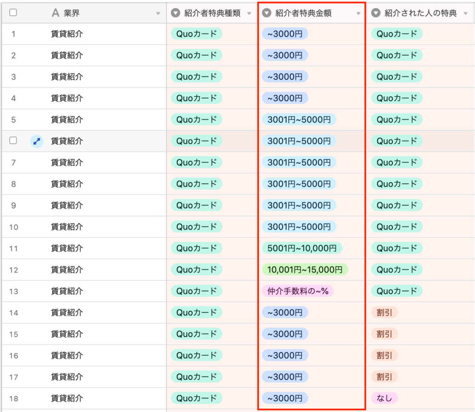Click the select-type icon of 紹介者特典種類
This screenshot has height=412, width=475.
(175, 13)
